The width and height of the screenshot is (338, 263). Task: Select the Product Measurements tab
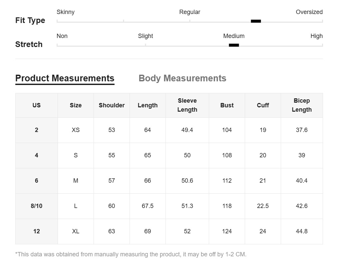point(65,78)
